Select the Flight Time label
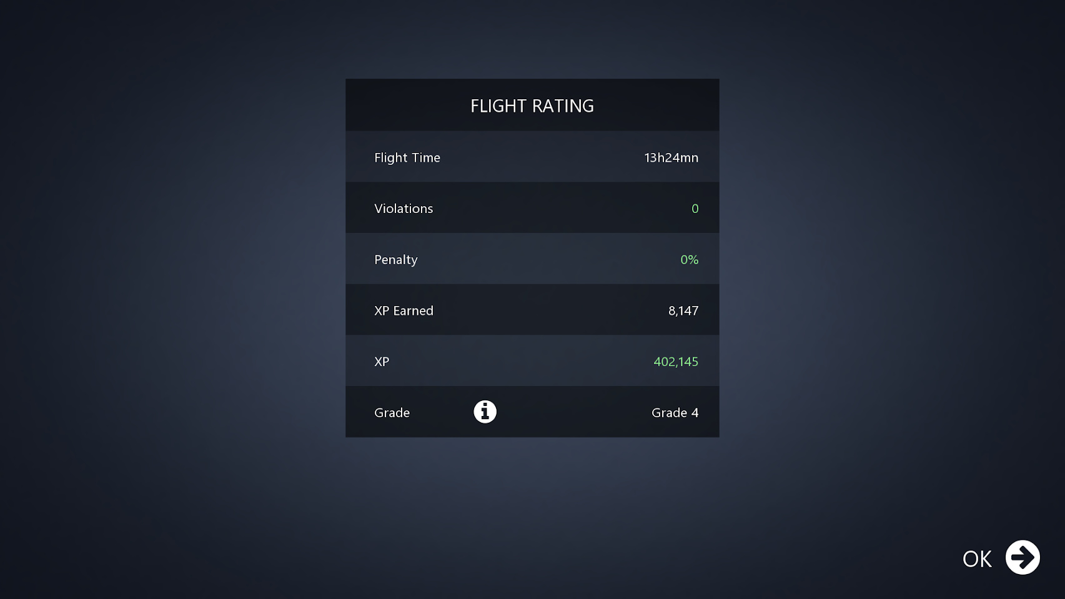 pyautogui.click(x=407, y=158)
